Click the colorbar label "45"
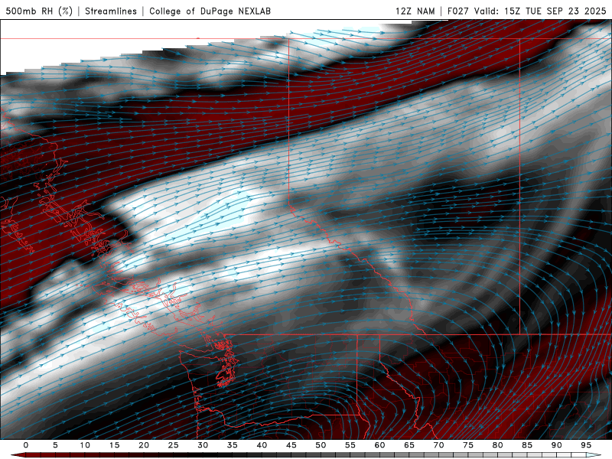Image resolution: width=612 pixels, height=459 pixels. [291, 445]
